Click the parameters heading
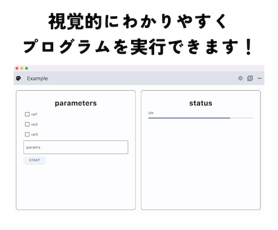Screen dimensions: 278x230 76,103
